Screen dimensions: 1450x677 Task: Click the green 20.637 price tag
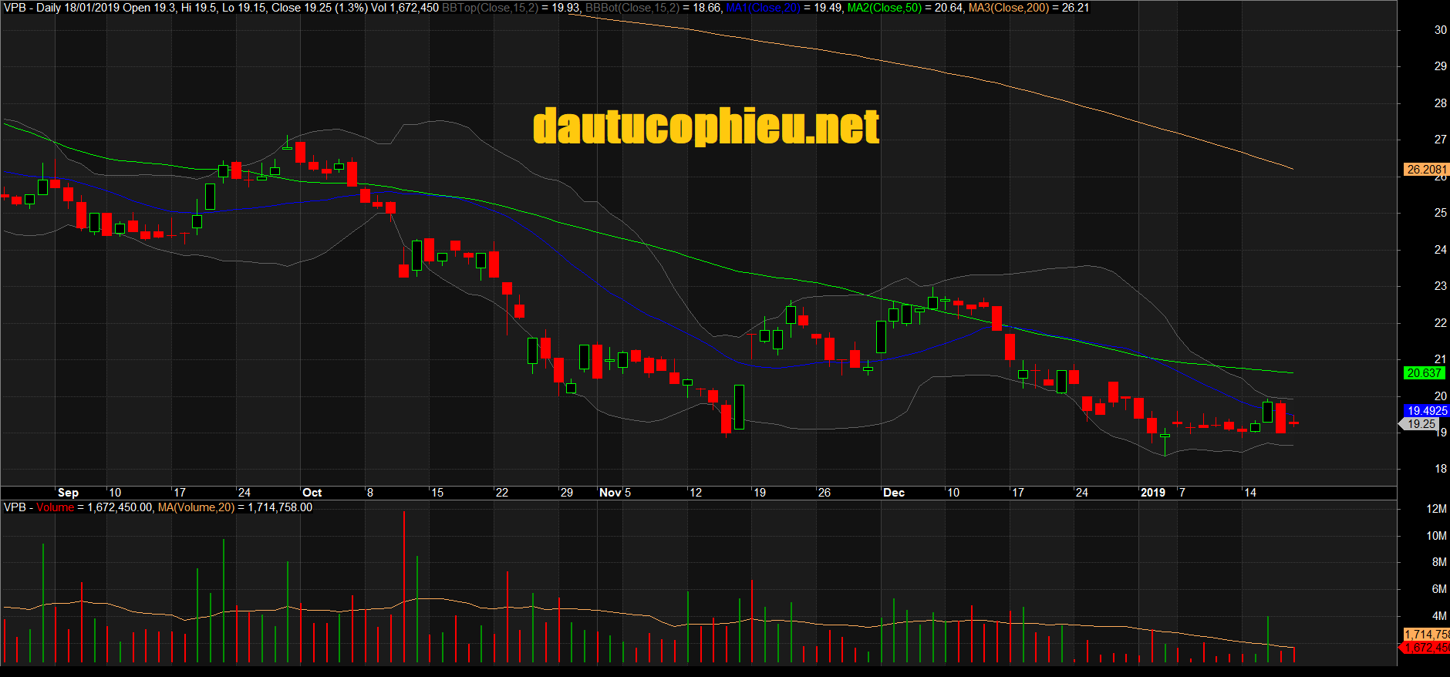1423,373
